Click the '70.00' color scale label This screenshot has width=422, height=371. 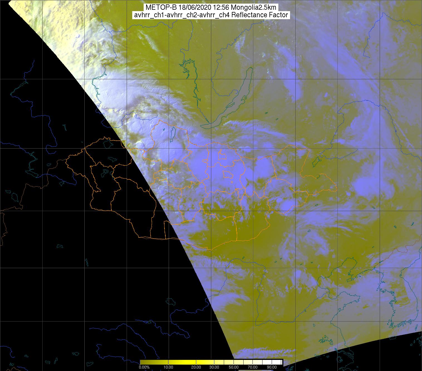252,367
